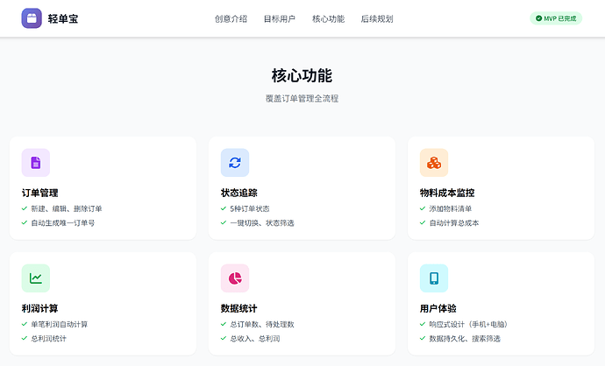This screenshot has width=605, height=366.
Task: Click the text 一键切换、状态筛选
Action: tap(262, 223)
